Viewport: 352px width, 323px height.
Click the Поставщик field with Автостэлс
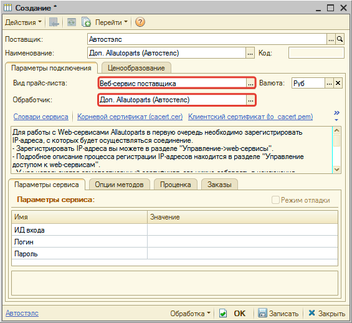[x=207, y=39]
